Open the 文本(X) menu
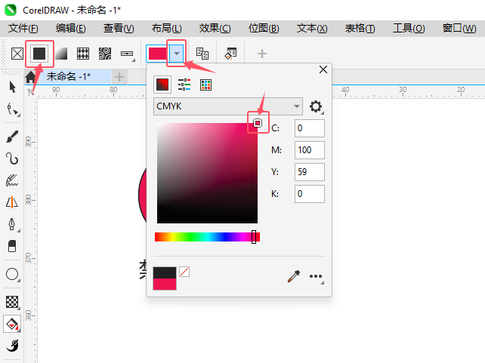485x363 pixels. (312, 29)
